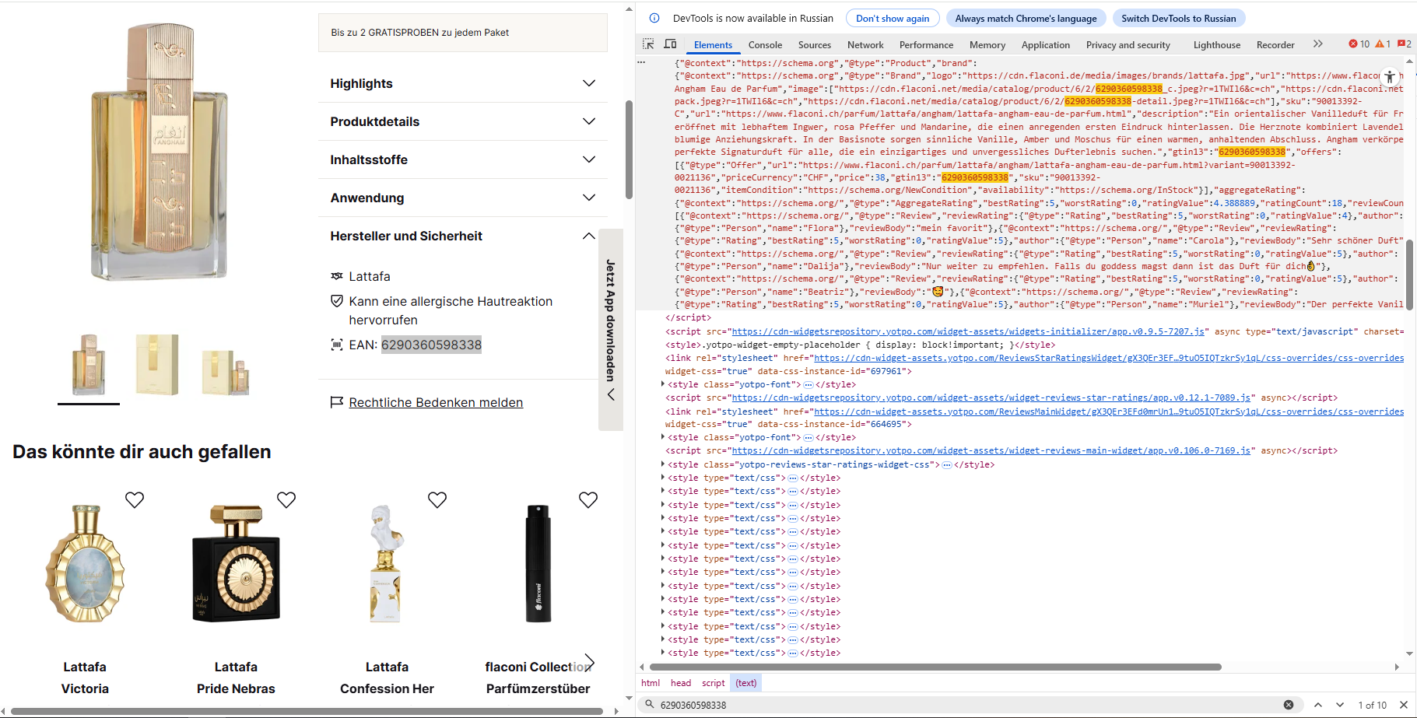This screenshot has width=1417, height=718.
Task: Go to previous search result arrow
Action: [1318, 705]
